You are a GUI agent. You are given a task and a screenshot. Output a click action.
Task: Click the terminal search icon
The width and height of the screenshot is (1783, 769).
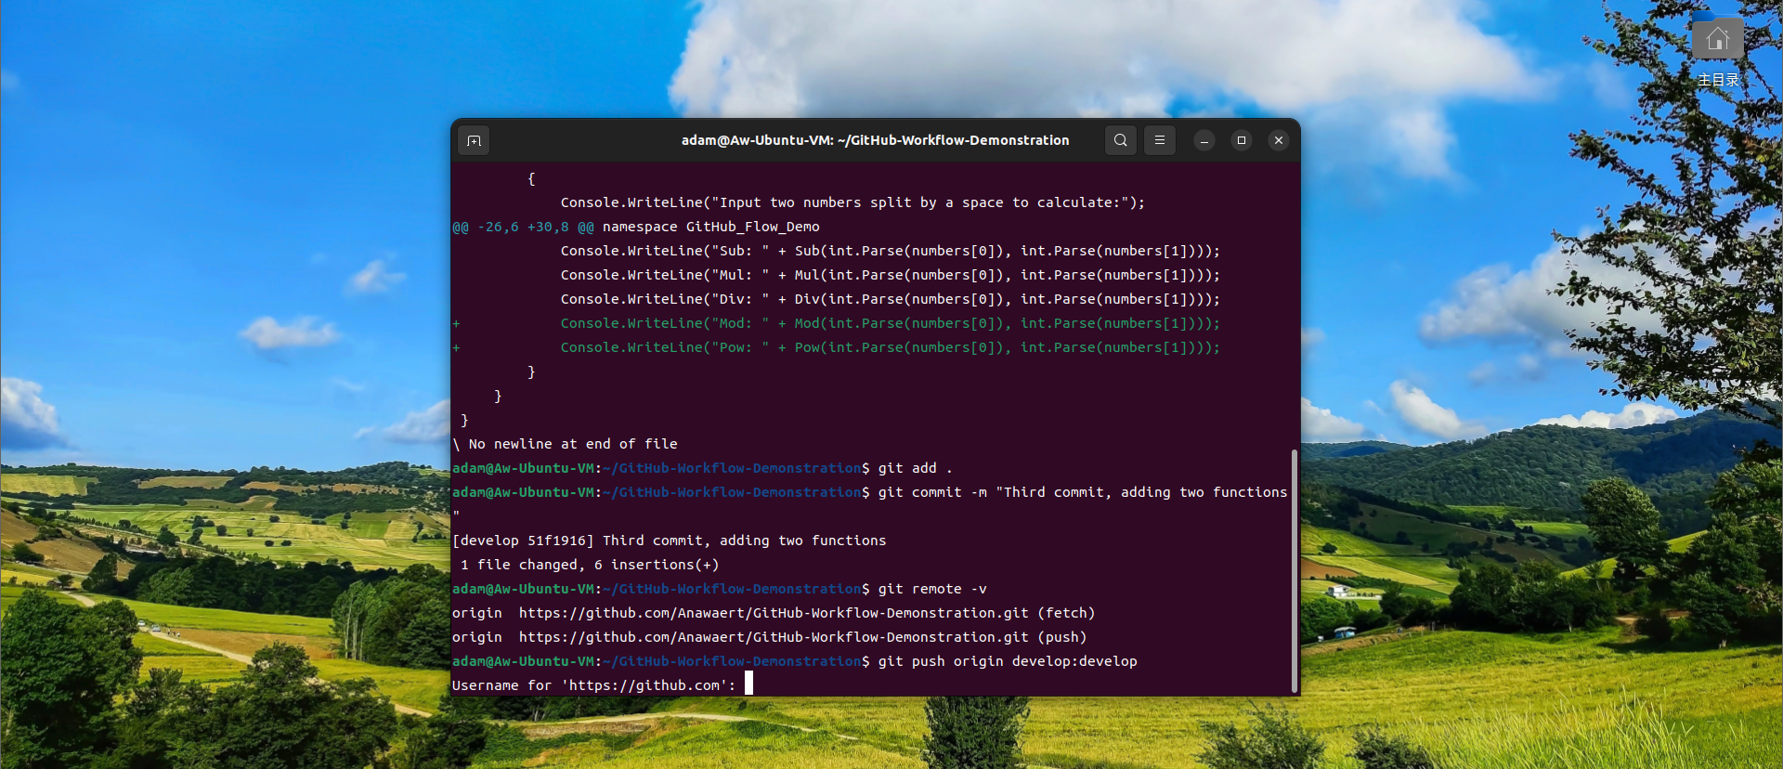click(x=1120, y=140)
